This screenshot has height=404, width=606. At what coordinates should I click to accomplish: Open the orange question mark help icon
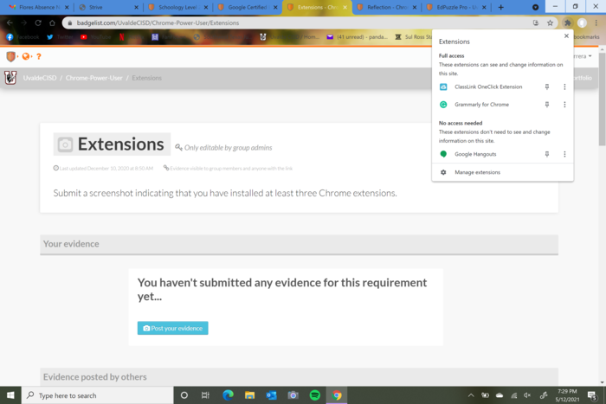click(x=39, y=56)
